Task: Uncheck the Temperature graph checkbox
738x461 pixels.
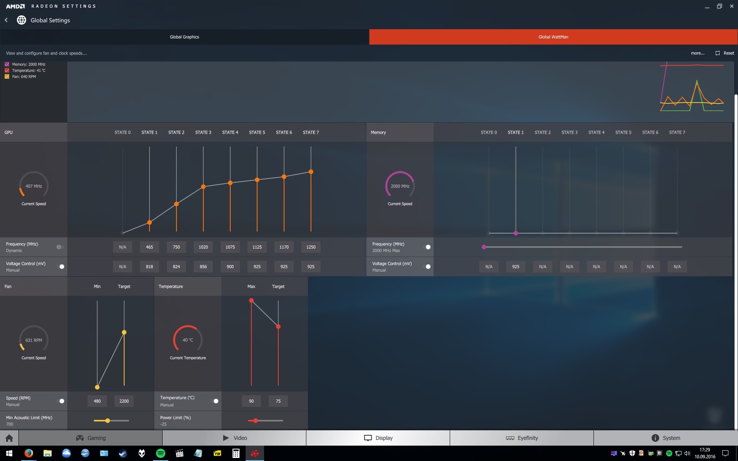Action: point(7,70)
